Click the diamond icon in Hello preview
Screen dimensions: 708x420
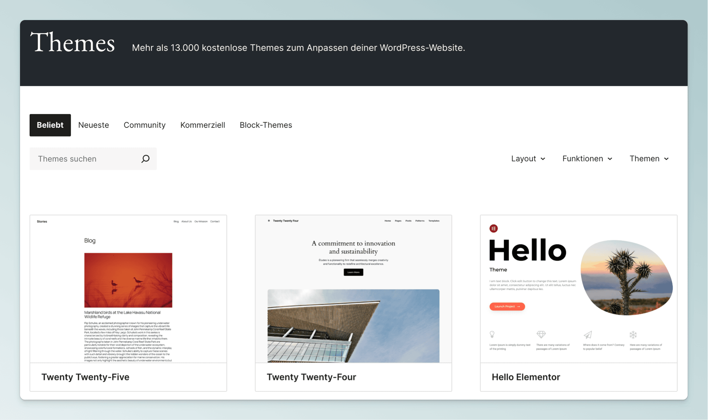(541, 334)
